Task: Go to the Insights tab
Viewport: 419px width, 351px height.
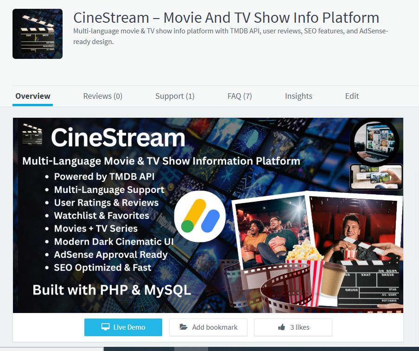Action: 298,96
